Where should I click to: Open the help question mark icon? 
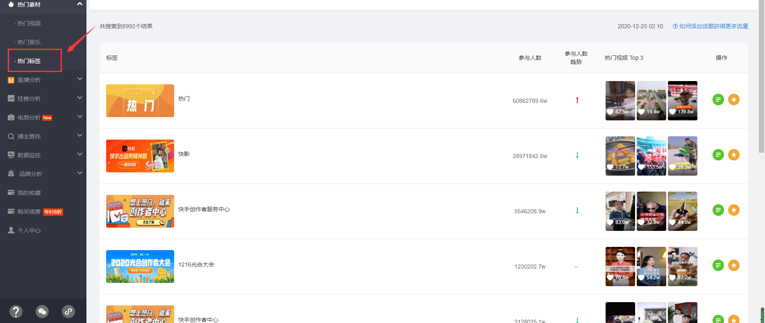point(16,312)
